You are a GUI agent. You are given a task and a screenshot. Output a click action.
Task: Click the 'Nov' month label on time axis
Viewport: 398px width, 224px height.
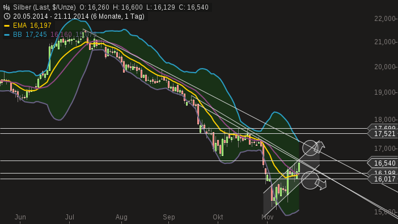[x=267, y=217]
